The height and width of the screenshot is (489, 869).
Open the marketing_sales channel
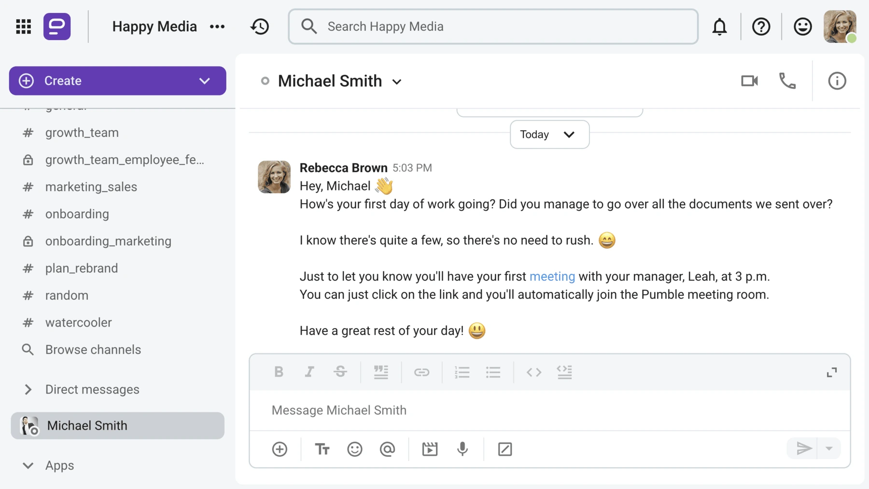(91, 187)
